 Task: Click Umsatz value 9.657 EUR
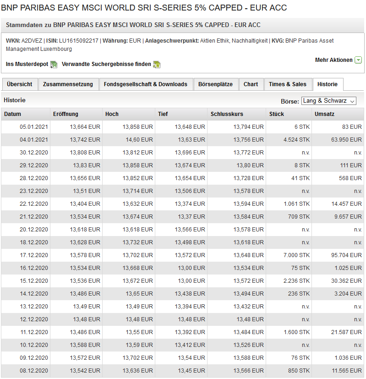[x=348, y=217]
